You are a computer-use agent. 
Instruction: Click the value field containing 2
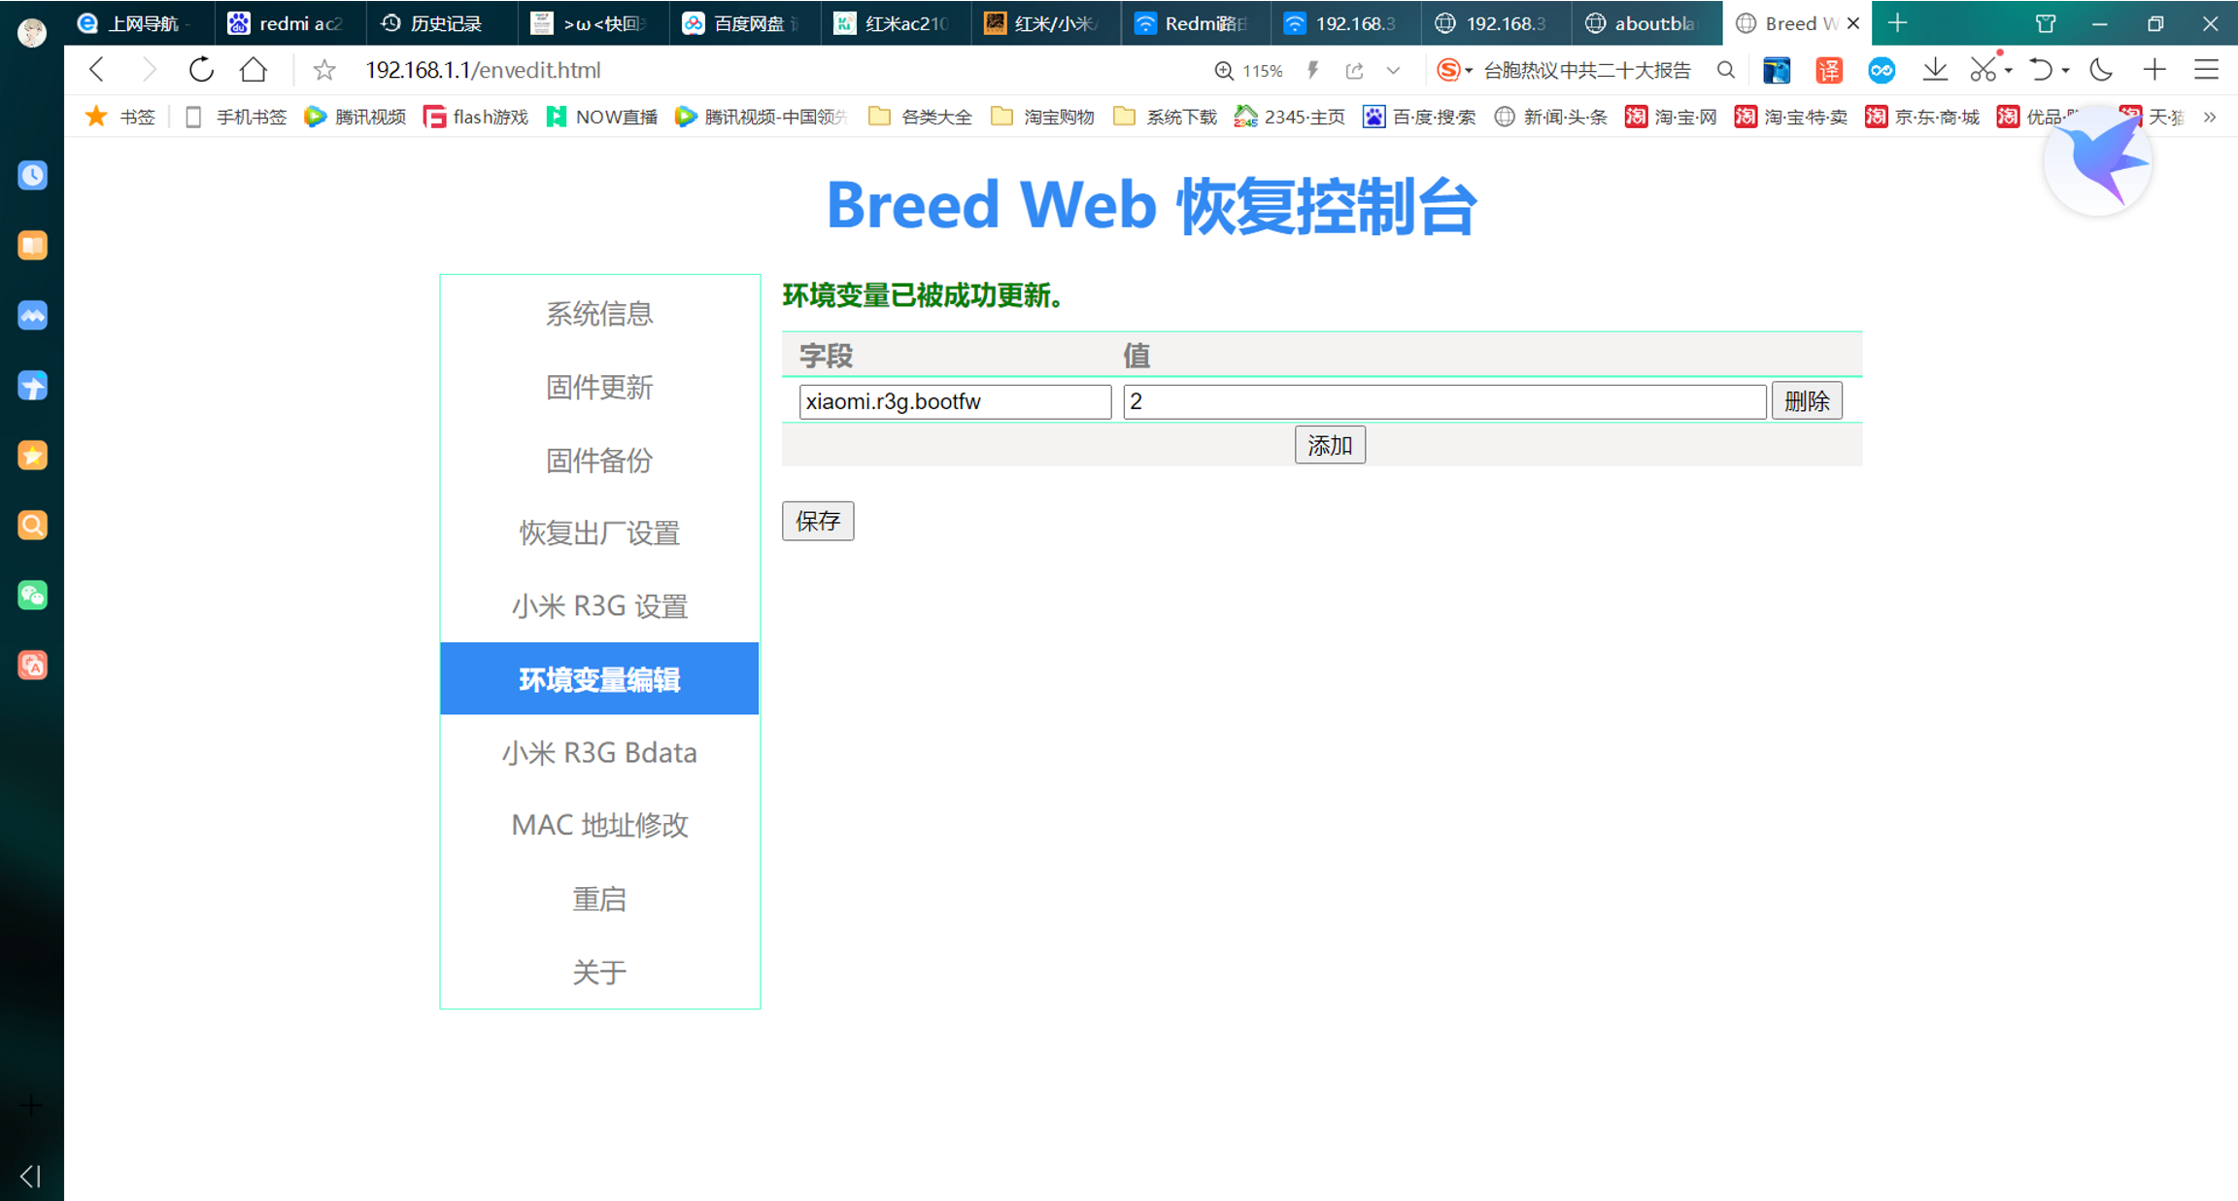coord(1443,401)
